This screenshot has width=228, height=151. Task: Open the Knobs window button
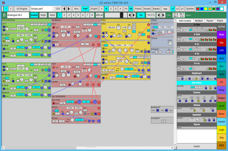(147, 9)
